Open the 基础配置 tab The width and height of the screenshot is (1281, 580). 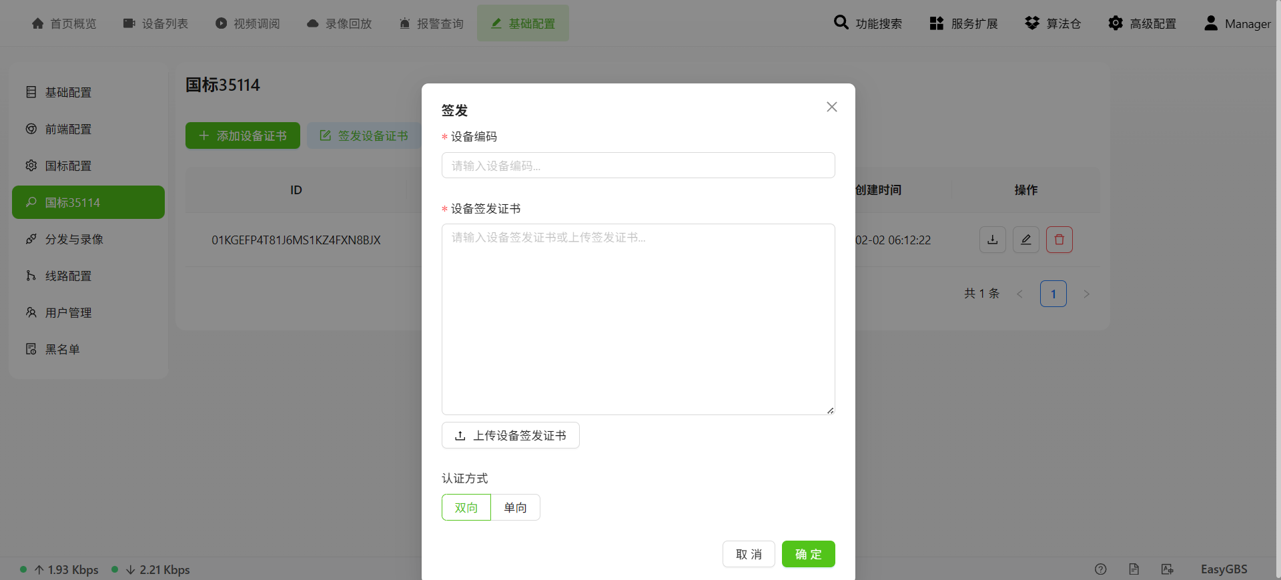point(523,23)
